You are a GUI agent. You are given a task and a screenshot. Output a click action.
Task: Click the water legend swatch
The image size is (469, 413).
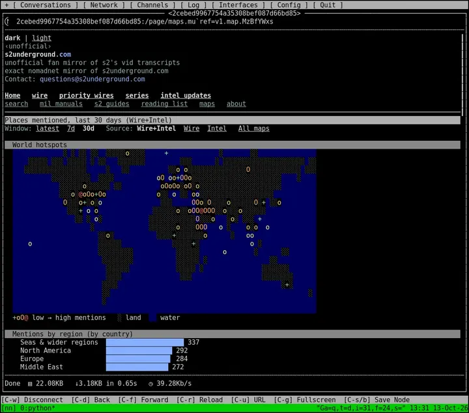point(152,318)
